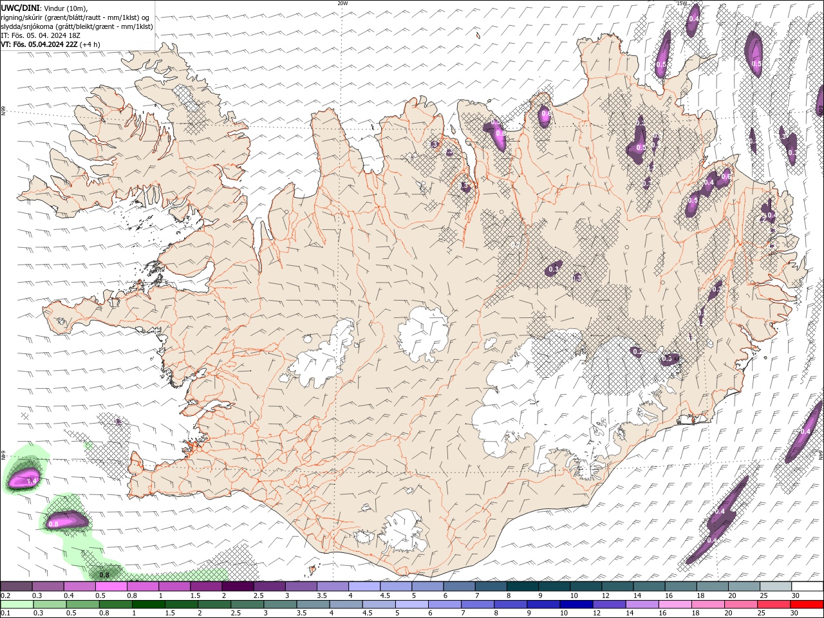Pick upper legend swatch between 10 and 12
824x618 pixels.
coord(585,586)
